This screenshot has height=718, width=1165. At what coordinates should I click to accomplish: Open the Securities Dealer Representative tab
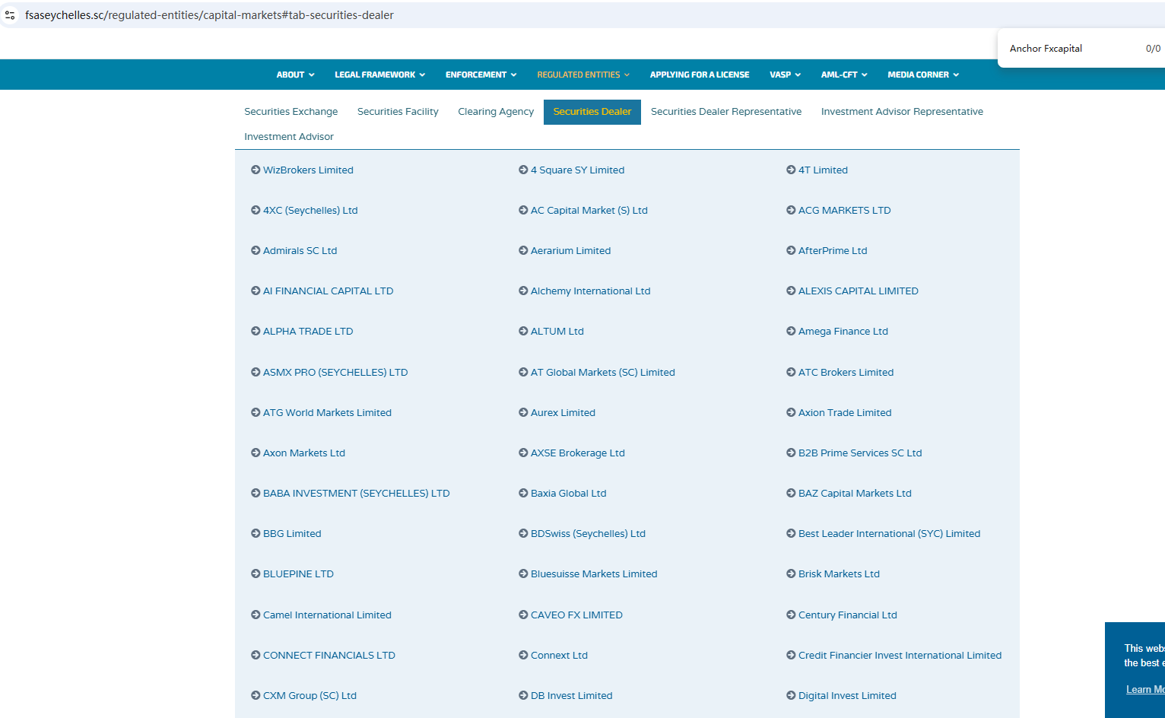coord(726,112)
